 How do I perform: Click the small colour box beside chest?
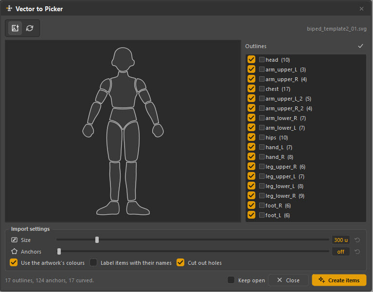(262, 88)
